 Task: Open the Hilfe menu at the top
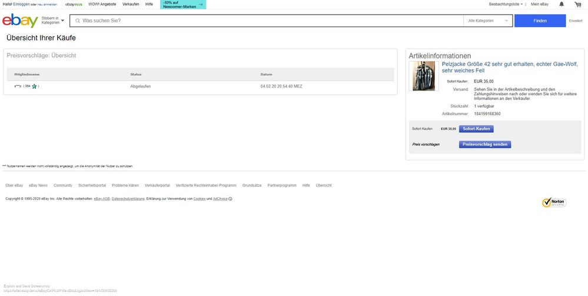[x=149, y=4]
